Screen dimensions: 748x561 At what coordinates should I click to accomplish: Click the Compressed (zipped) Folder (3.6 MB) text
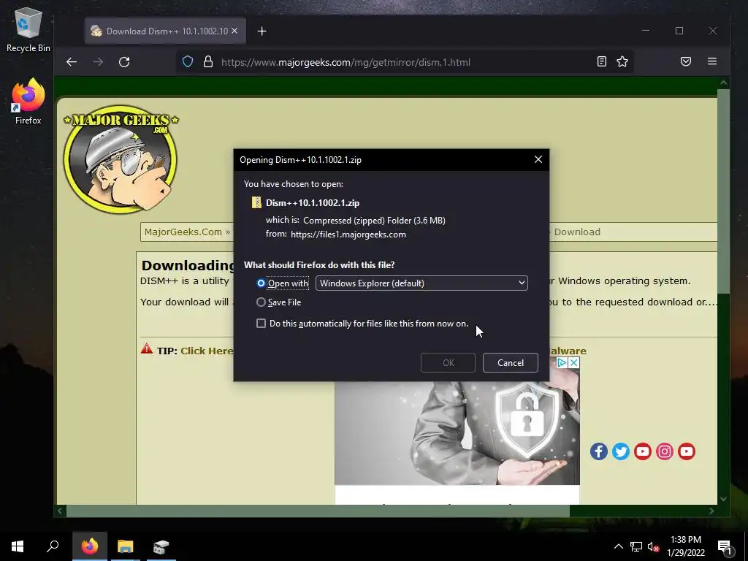[375, 221]
